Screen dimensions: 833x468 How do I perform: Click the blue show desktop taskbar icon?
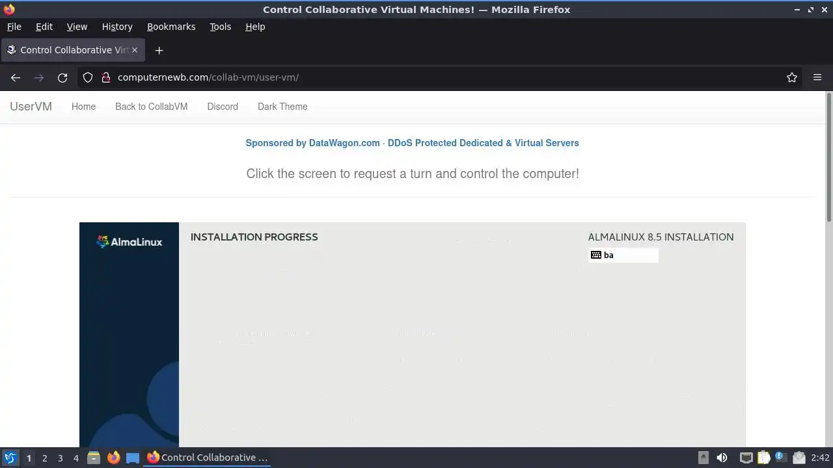pyautogui.click(x=133, y=458)
